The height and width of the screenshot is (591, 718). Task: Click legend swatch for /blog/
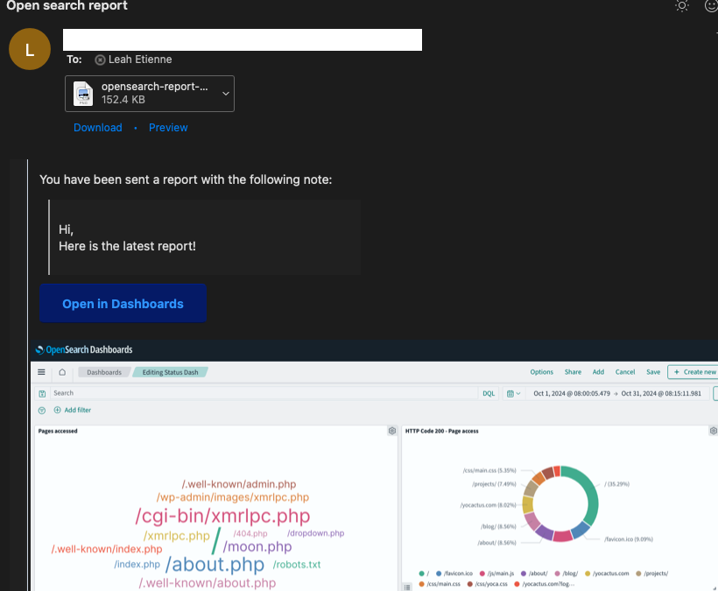(557, 573)
